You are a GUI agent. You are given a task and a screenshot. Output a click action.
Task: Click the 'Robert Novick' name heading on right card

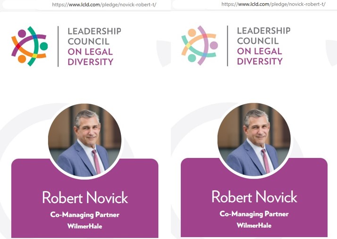coord(254,197)
